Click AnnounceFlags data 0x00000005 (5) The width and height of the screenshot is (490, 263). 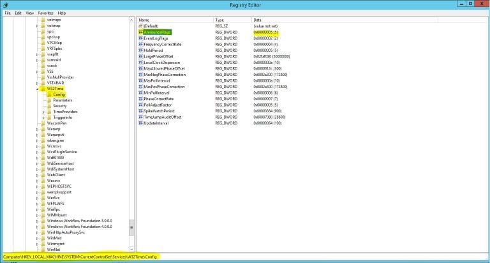coord(265,32)
